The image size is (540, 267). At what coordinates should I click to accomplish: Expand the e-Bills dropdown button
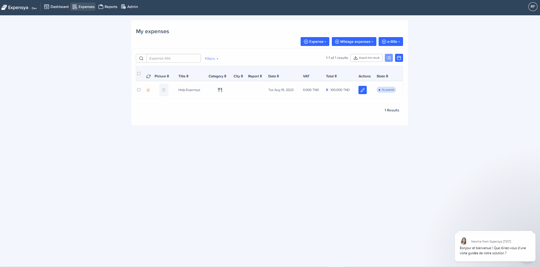click(x=391, y=42)
